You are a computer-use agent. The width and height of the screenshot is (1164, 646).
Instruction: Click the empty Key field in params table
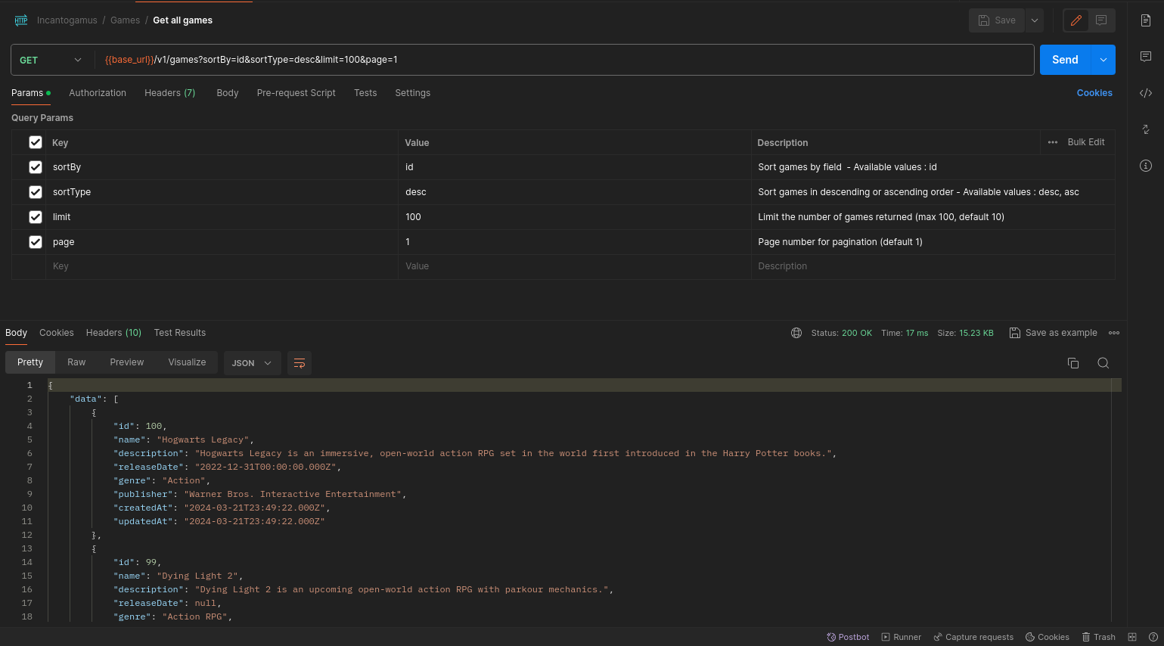click(x=222, y=266)
